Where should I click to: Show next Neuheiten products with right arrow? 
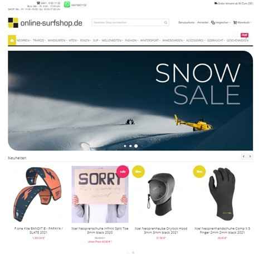pos(250,156)
